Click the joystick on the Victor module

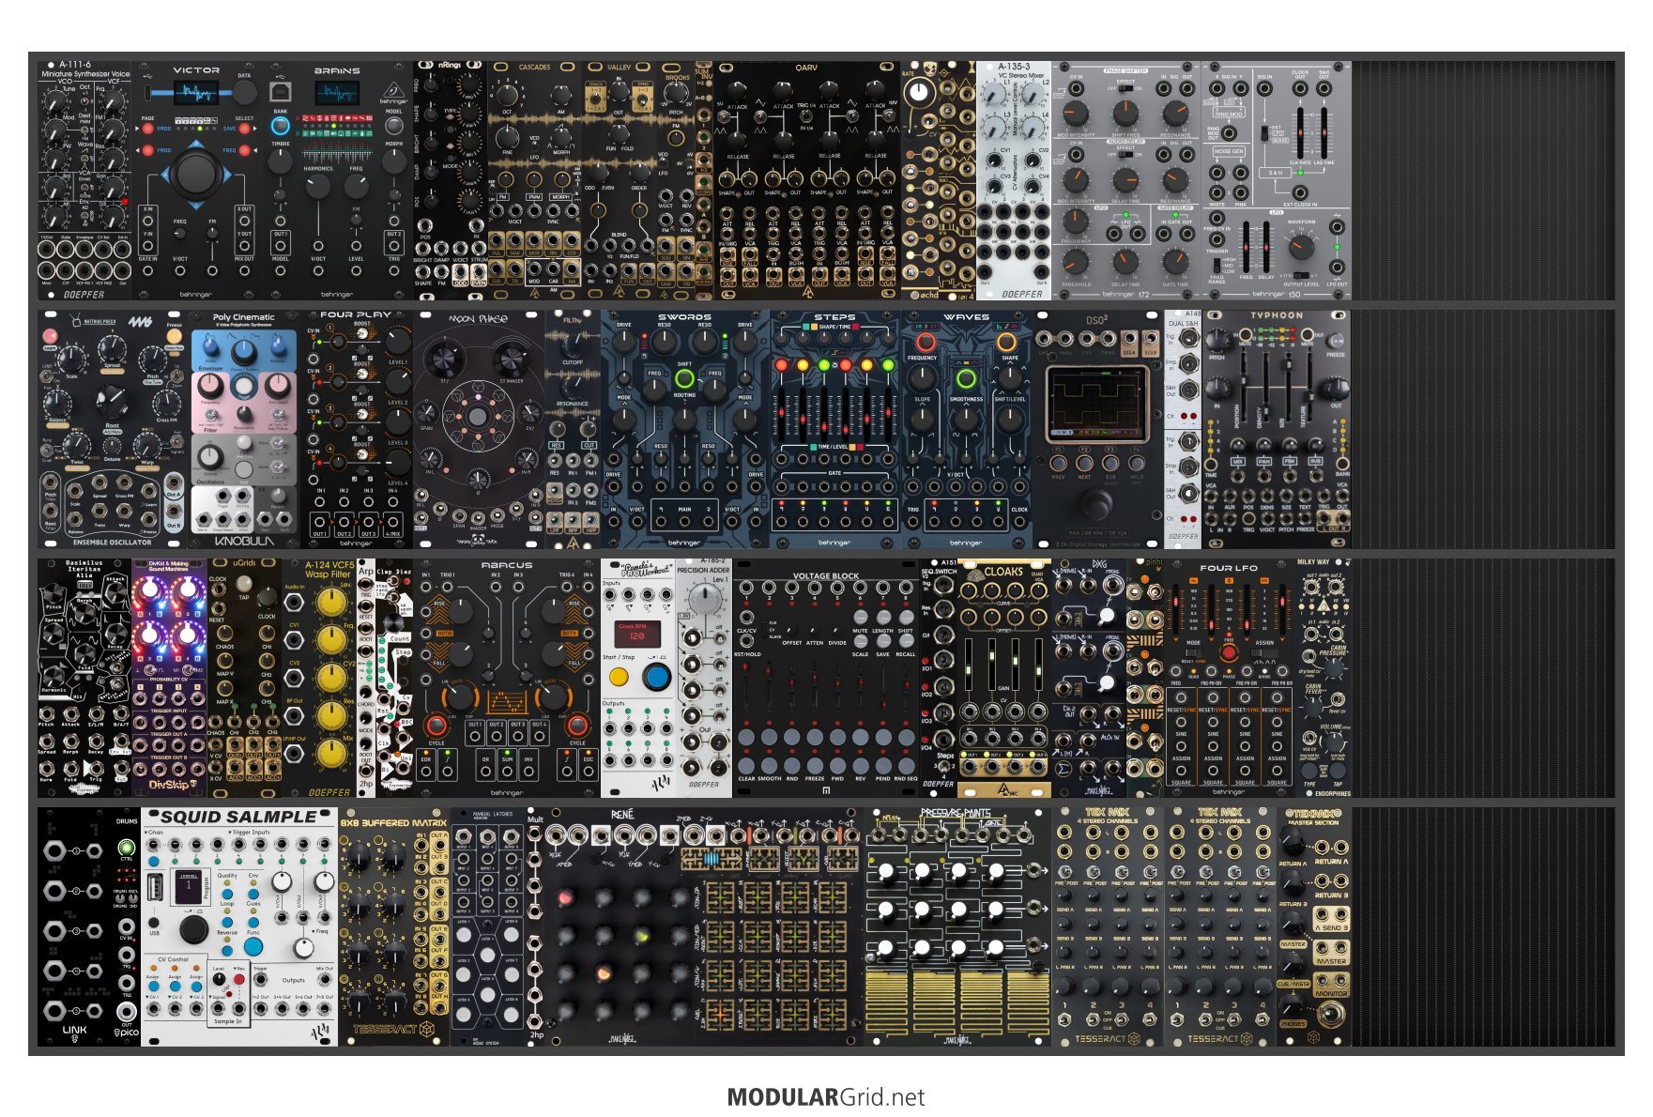coord(195,175)
